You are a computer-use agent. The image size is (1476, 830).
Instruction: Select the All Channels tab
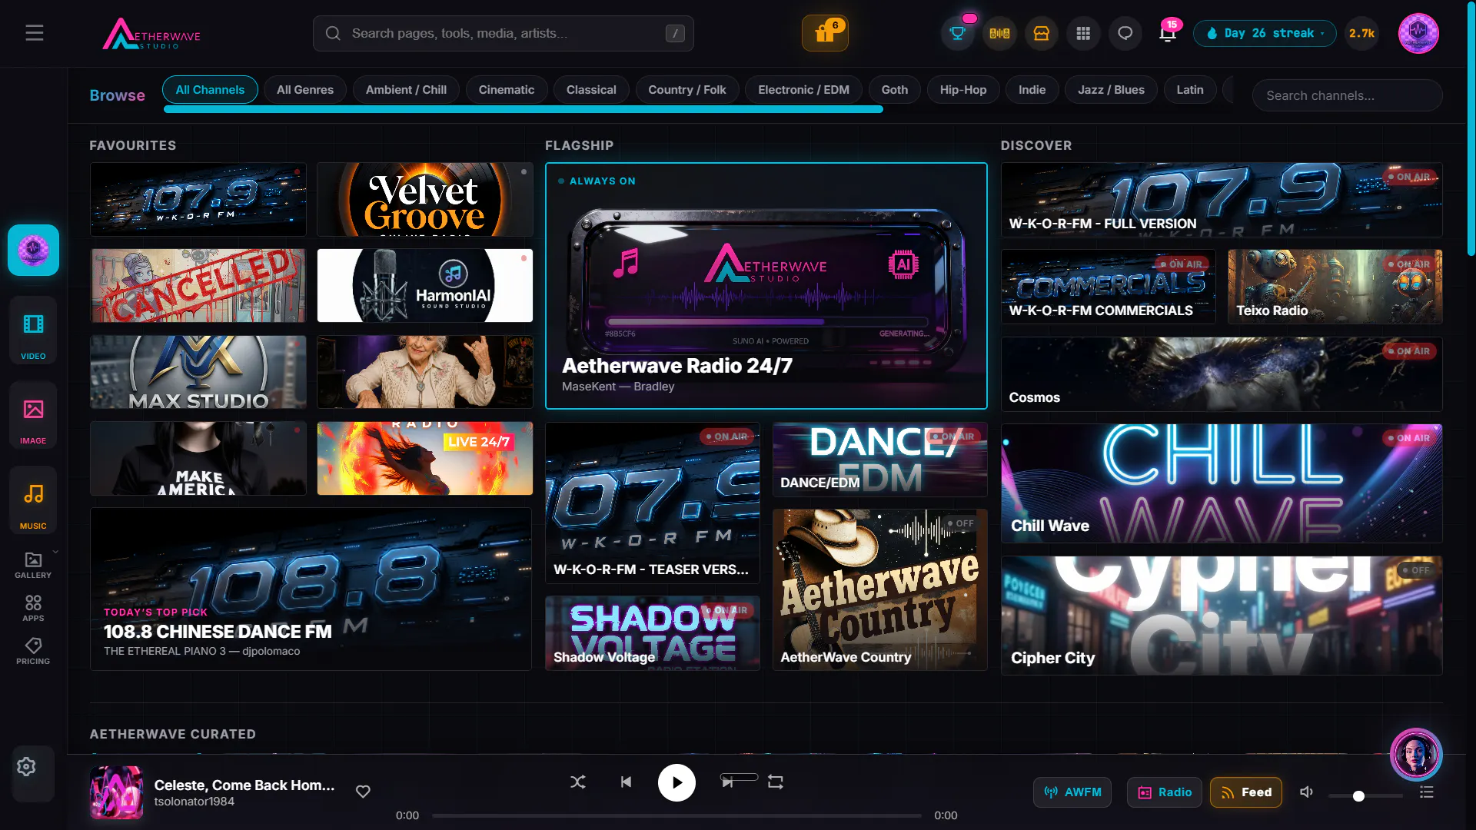coord(210,90)
